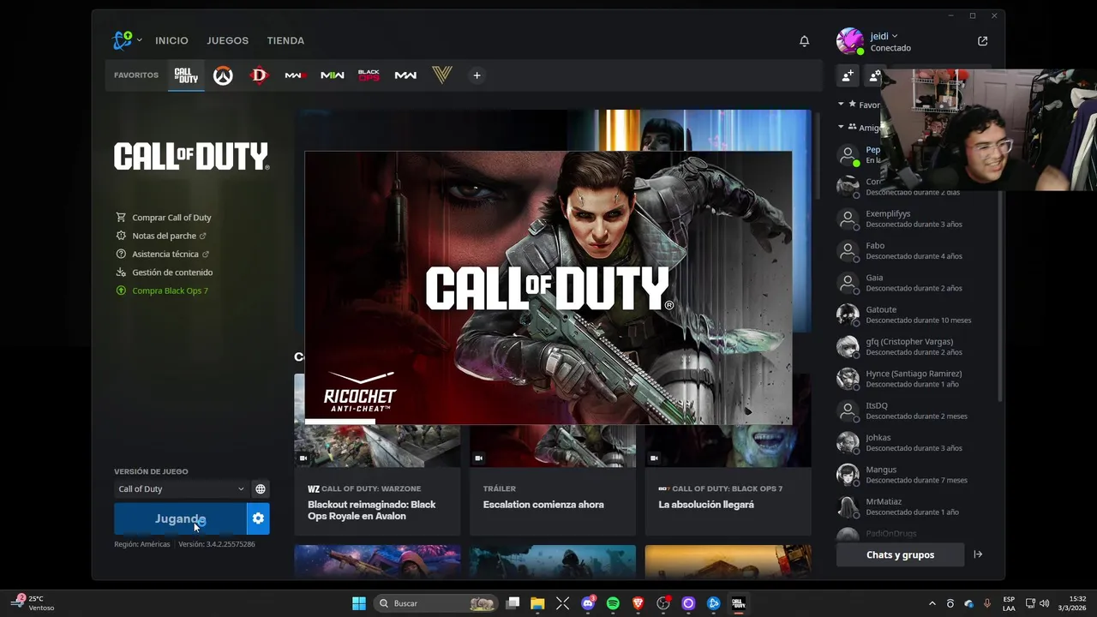The width and height of the screenshot is (1097, 617).
Task: Click the blue Jugando button
Action: tap(180, 518)
